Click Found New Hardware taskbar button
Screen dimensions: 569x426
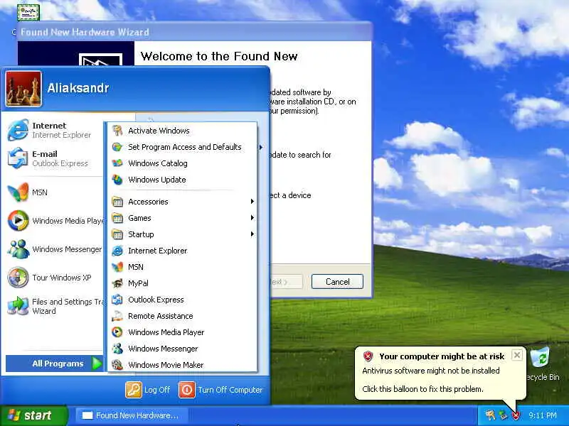[132, 415]
